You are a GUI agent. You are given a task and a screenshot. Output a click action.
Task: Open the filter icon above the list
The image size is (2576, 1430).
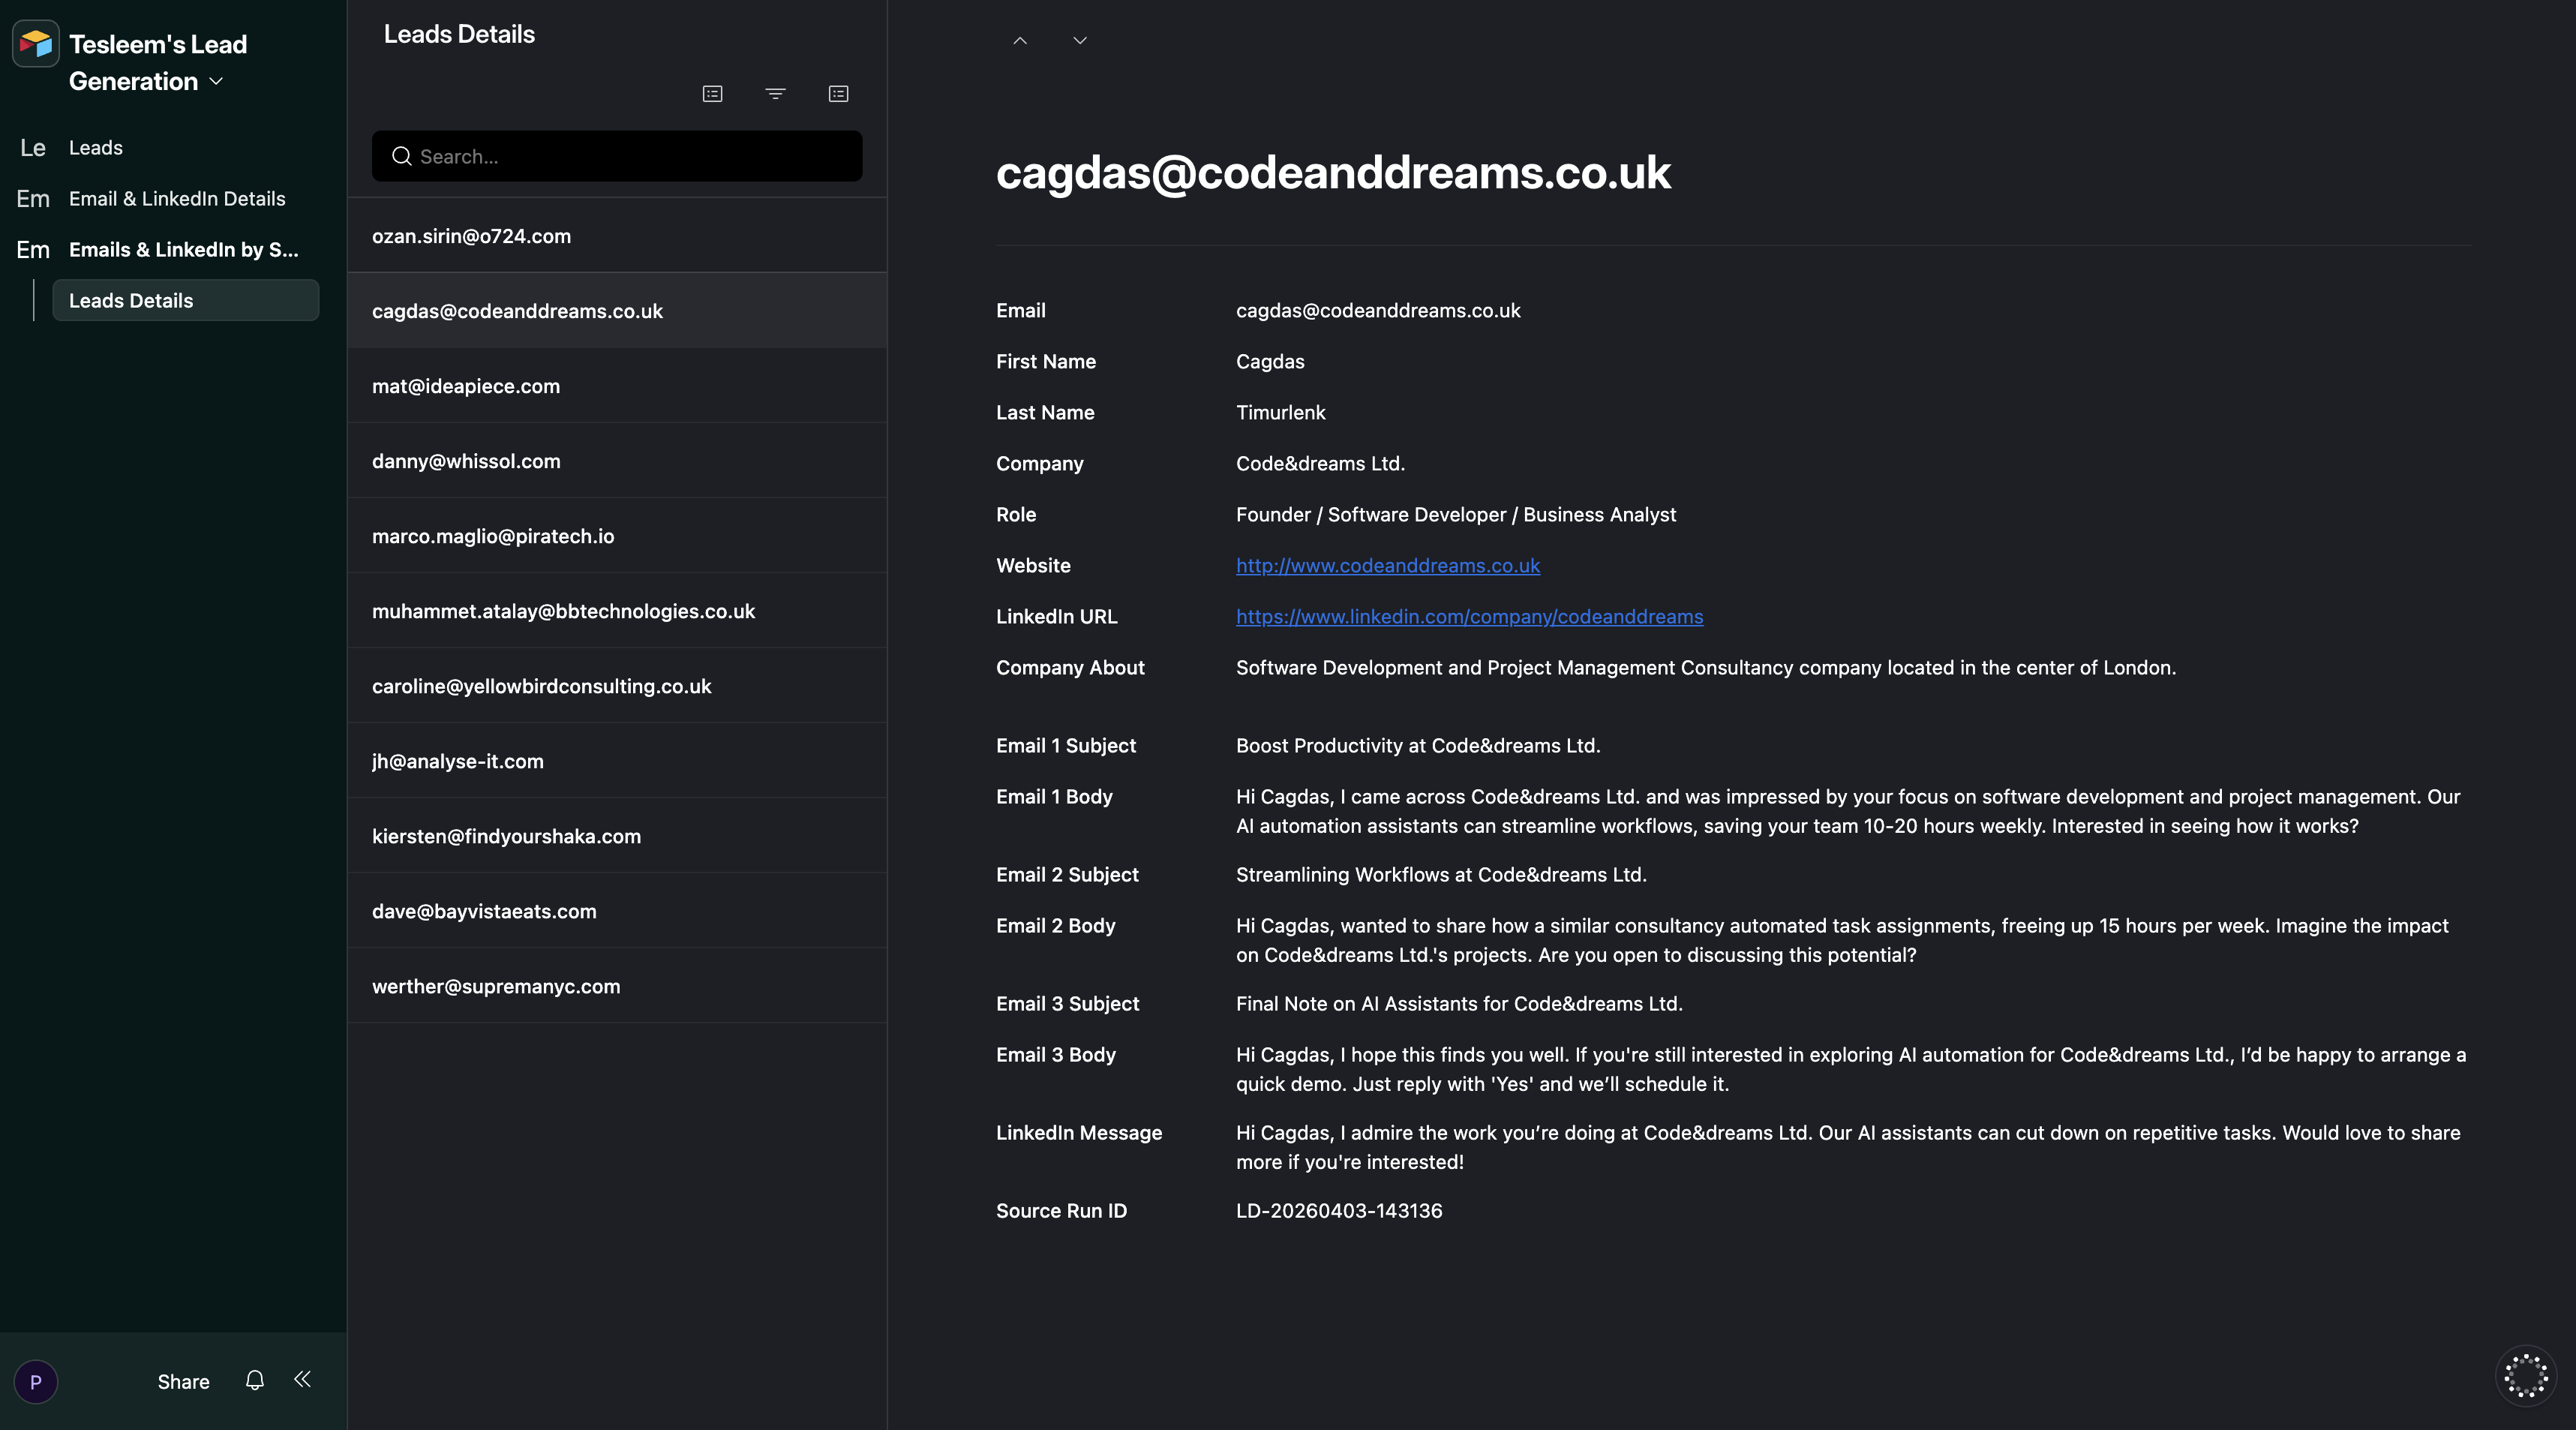pos(775,94)
